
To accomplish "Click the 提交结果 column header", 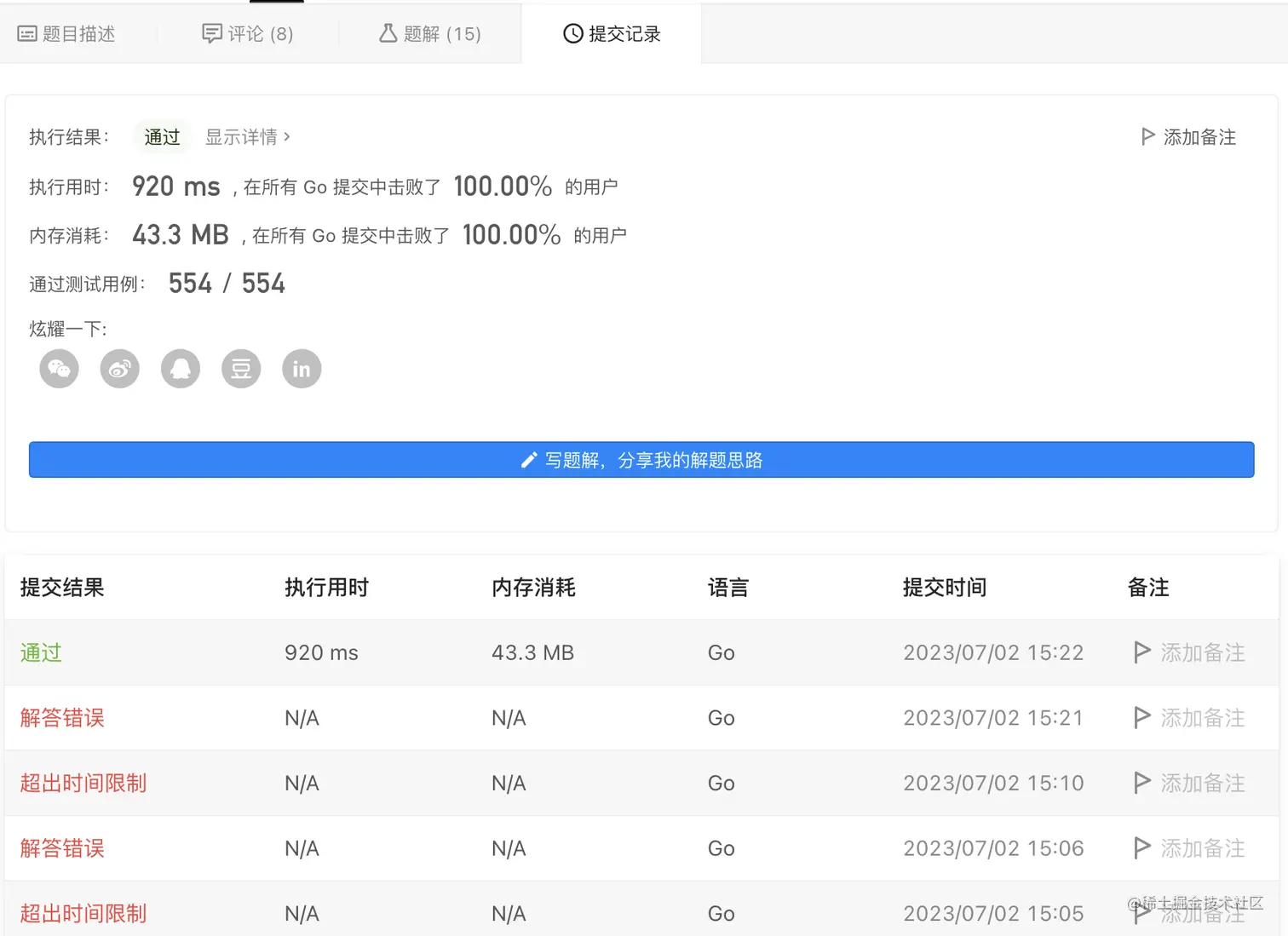I will [62, 588].
